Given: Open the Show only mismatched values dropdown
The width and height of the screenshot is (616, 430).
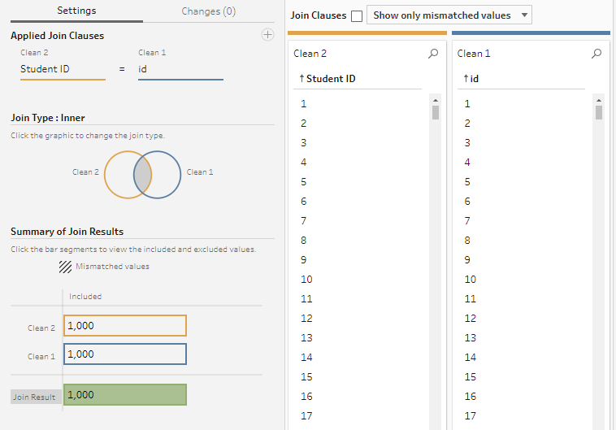Looking at the screenshot, I should click(449, 15).
